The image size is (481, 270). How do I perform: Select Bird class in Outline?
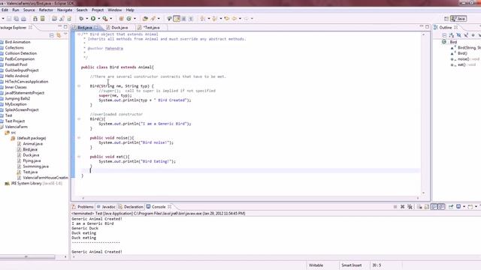[453, 42]
